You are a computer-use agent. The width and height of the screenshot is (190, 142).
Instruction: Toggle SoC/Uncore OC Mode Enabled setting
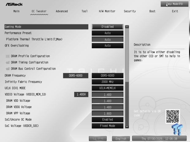108,119
